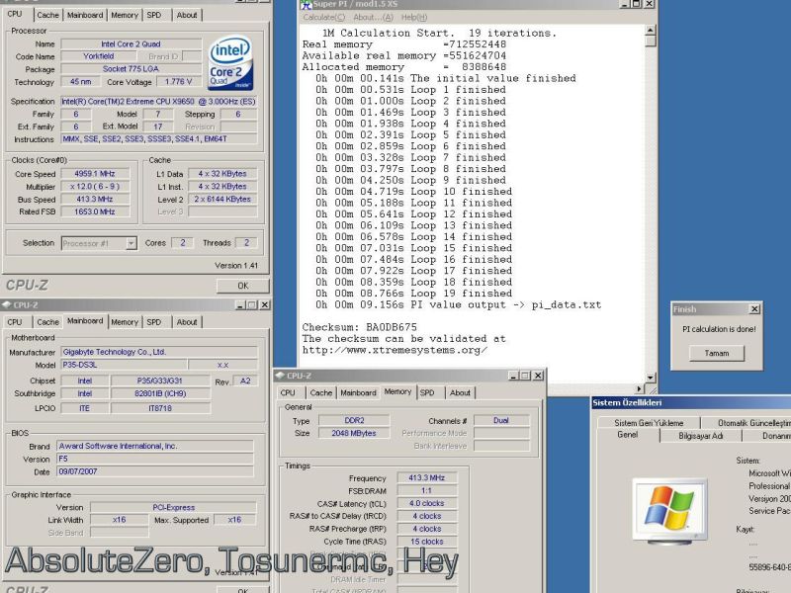Click CAS# Latency 4.0 clocks value
The width and height of the screenshot is (791, 593).
pyautogui.click(x=427, y=503)
